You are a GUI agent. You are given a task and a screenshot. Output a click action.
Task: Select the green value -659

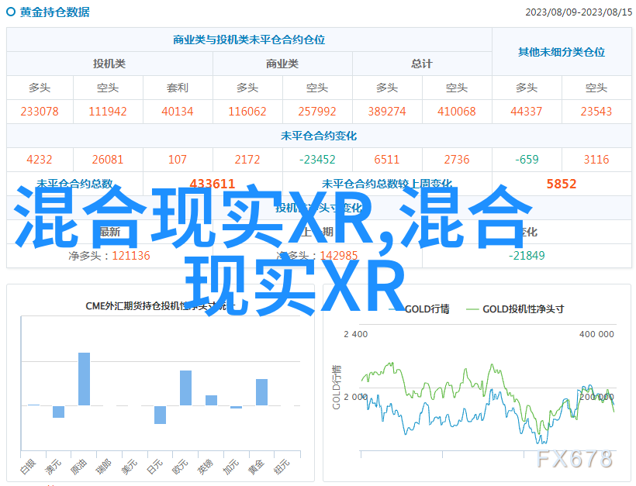pos(527,160)
